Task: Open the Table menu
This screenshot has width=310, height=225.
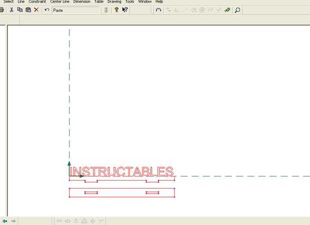Action: click(99, 1)
